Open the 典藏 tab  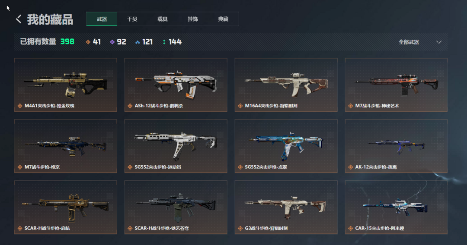223,19
